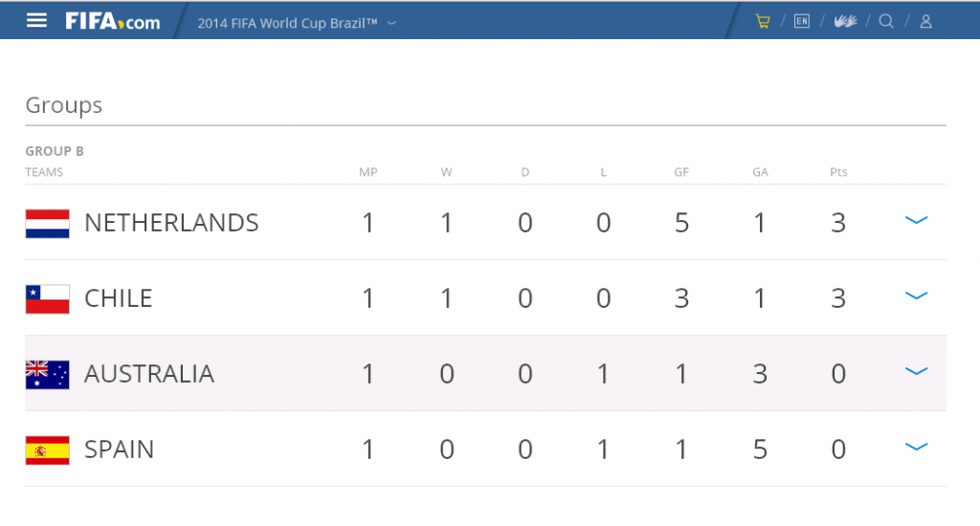980x526 pixels.
Task: Click the Chile flag
Action: 48,299
